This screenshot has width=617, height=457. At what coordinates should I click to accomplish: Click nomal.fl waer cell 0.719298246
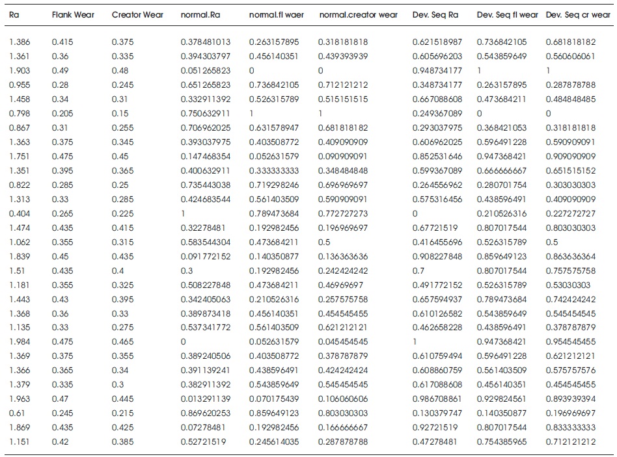274,185
